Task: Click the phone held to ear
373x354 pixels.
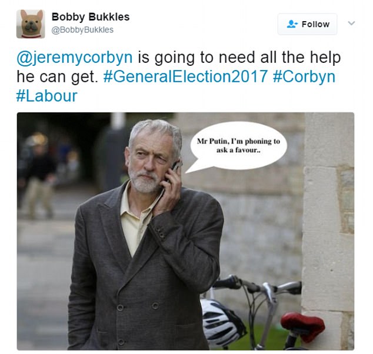Action: [174, 172]
